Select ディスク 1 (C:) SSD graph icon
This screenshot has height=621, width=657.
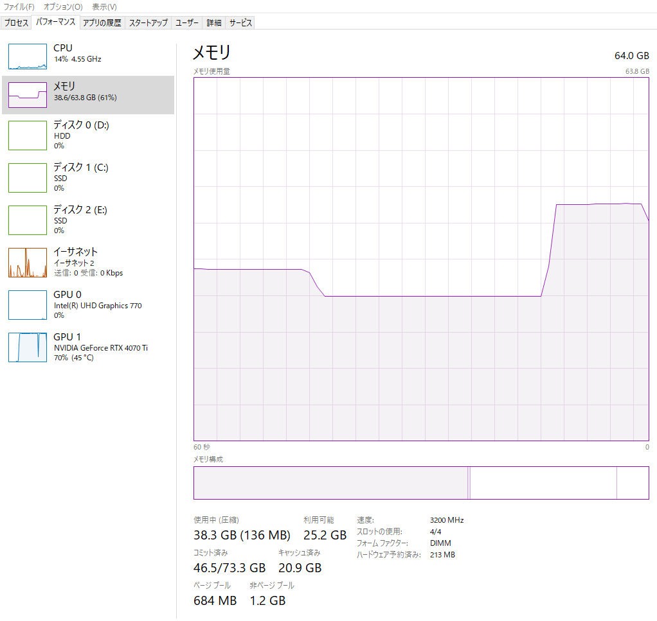click(x=28, y=178)
